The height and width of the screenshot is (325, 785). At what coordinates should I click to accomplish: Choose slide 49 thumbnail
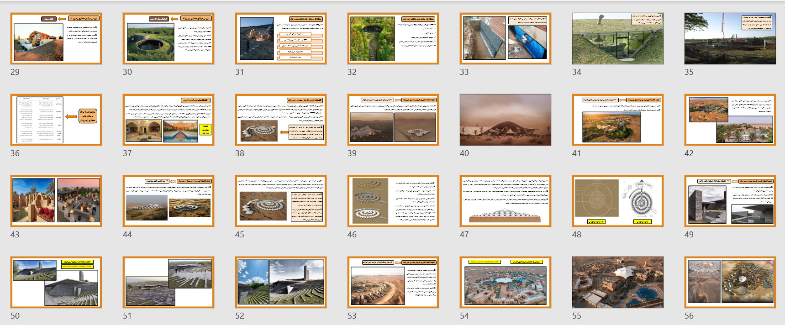coord(730,201)
